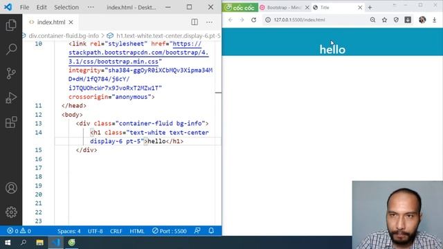Click the editor minimap scrollbar slider
443x249 pixels.
[218, 92]
